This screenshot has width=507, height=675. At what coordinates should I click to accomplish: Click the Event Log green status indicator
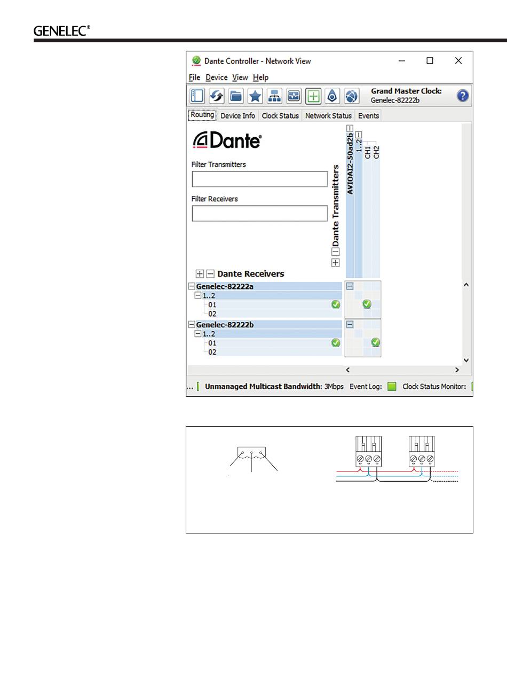392,386
